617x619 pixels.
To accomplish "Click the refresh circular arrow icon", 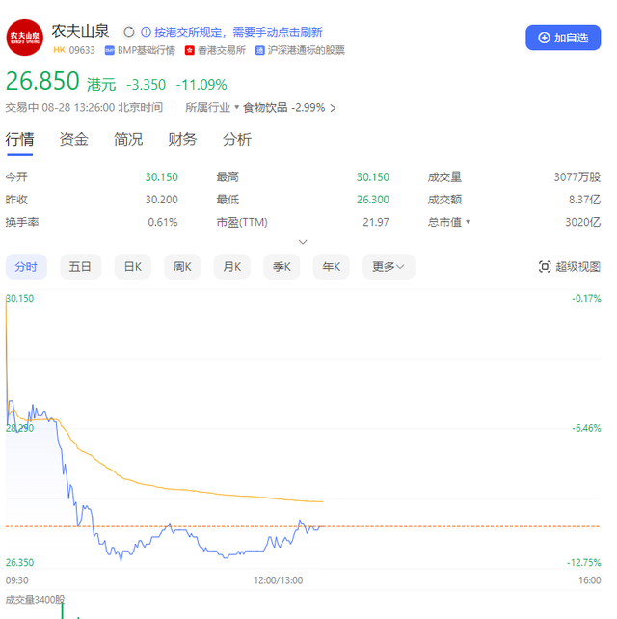I will 128,32.
